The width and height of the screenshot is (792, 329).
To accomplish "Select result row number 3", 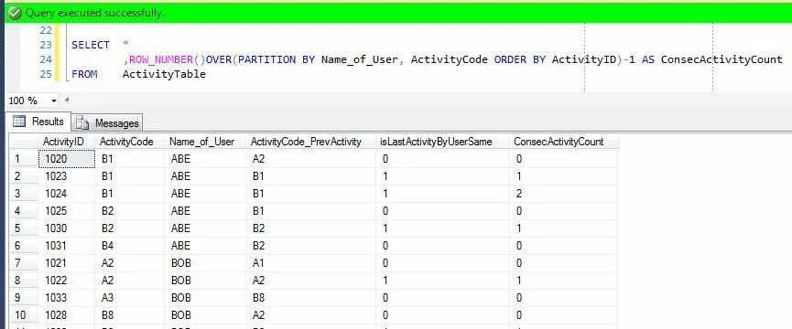I will click(x=24, y=194).
